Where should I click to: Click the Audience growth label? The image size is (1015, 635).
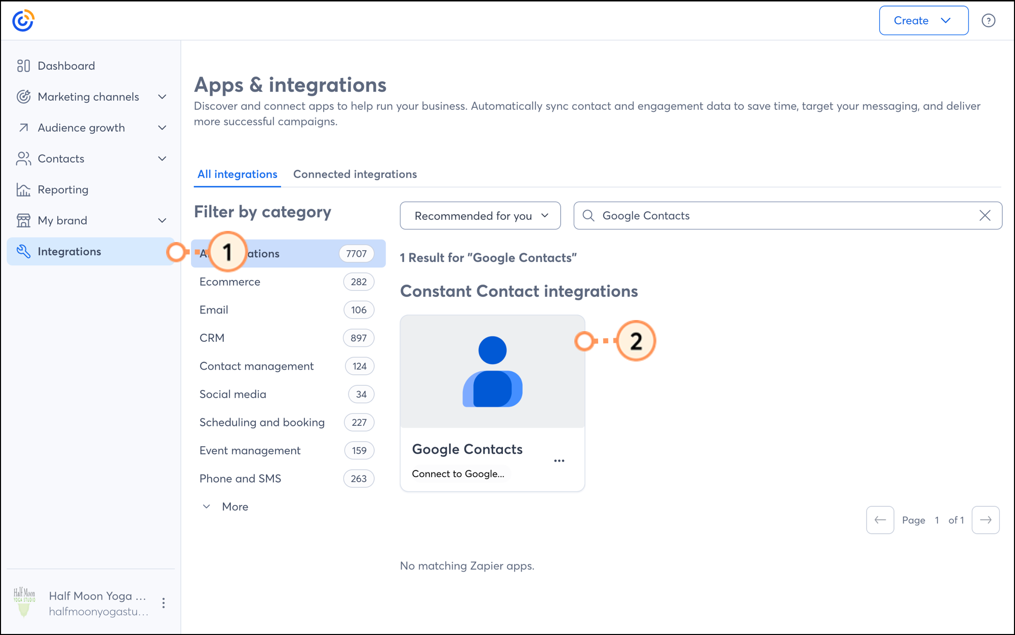[81, 128]
